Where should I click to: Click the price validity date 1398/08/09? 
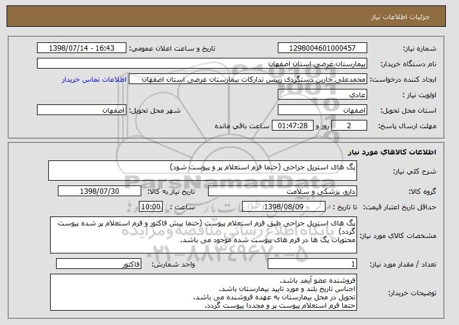284,207
